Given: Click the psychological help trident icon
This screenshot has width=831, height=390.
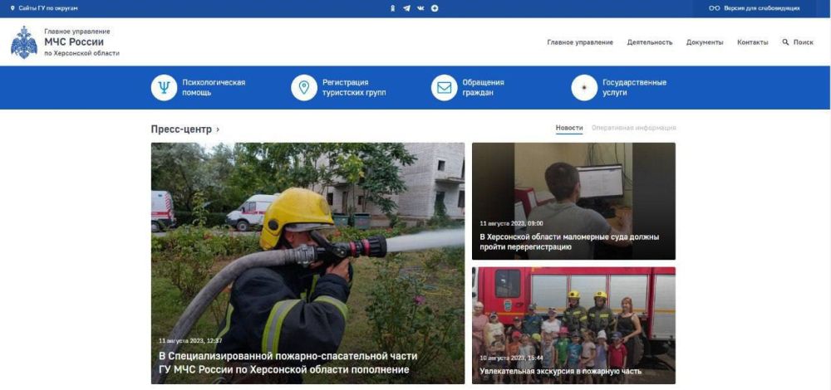Looking at the screenshot, I should coord(164,87).
